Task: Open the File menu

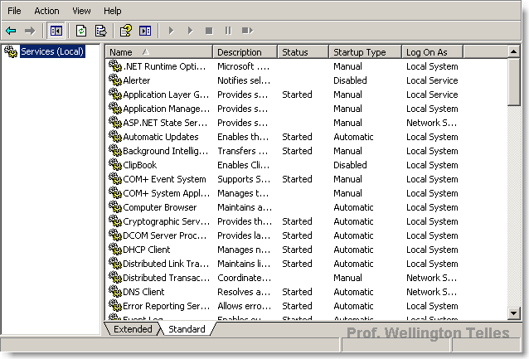Action: pos(14,11)
